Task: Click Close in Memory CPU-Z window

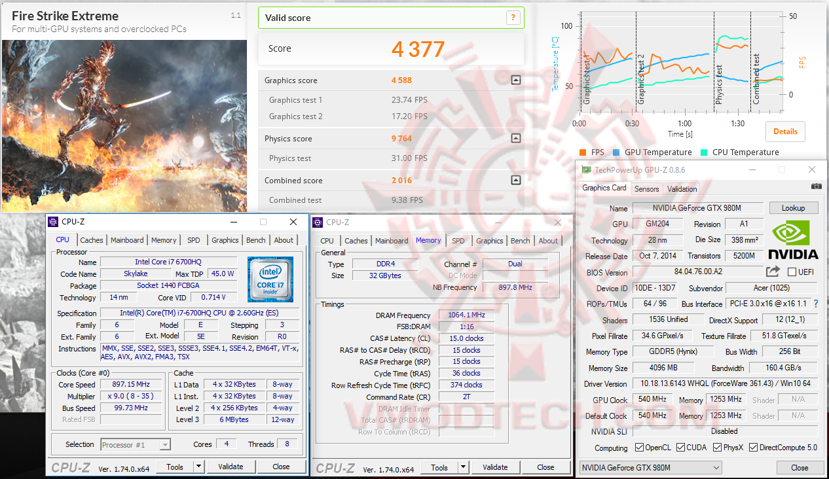Action: pyautogui.click(x=545, y=467)
